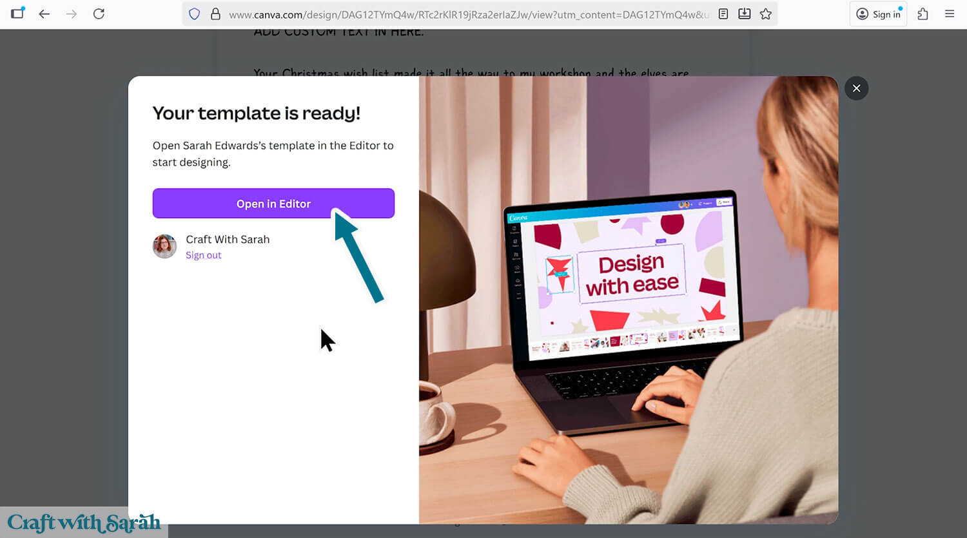The height and width of the screenshot is (538, 967).
Task: Click the browser back arrow
Action: point(44,14)
